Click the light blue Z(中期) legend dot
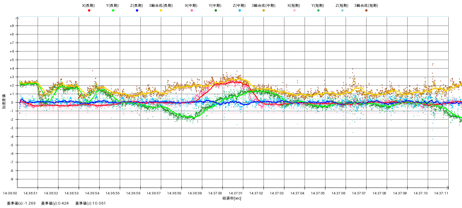This screenshot has height=208, width=462. (x=240, y=11)
